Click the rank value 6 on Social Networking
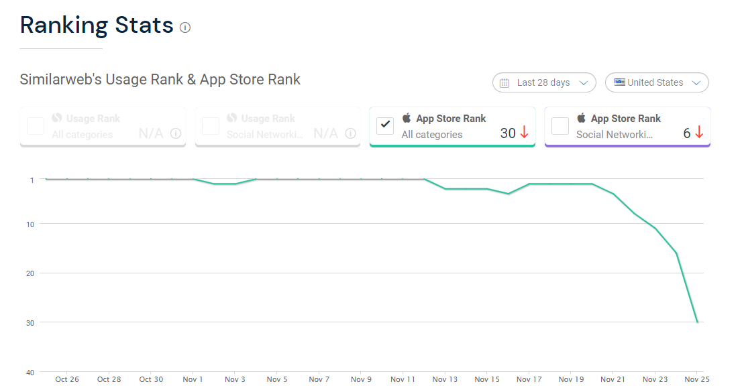 point(686,133)
